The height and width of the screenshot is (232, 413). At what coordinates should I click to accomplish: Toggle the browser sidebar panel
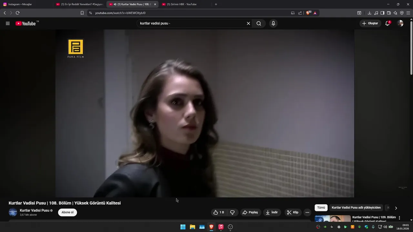click(x=382, y=13)
